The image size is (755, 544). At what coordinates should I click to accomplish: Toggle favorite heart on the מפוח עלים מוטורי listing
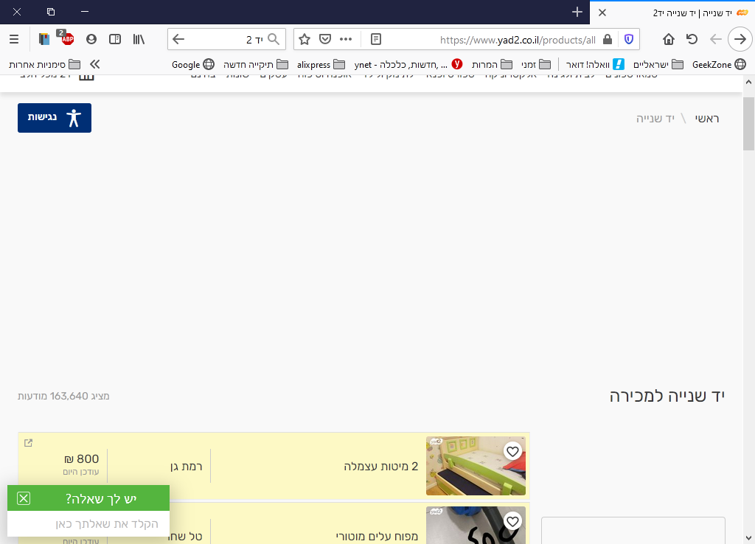tap(512, 521)
